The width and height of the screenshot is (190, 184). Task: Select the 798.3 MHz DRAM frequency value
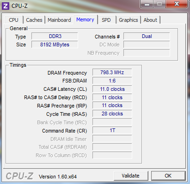pos(112,72)
